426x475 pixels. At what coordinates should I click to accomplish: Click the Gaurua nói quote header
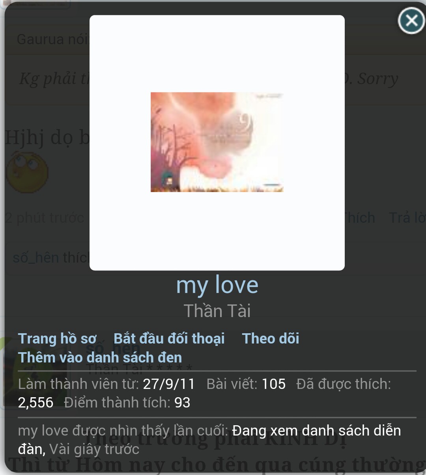(53, 39)
